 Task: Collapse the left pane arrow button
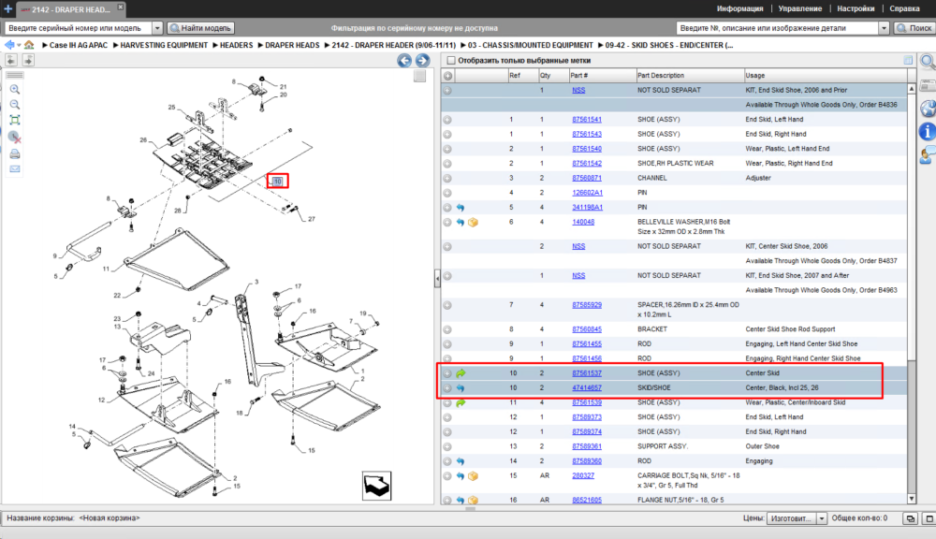(11, 60)
